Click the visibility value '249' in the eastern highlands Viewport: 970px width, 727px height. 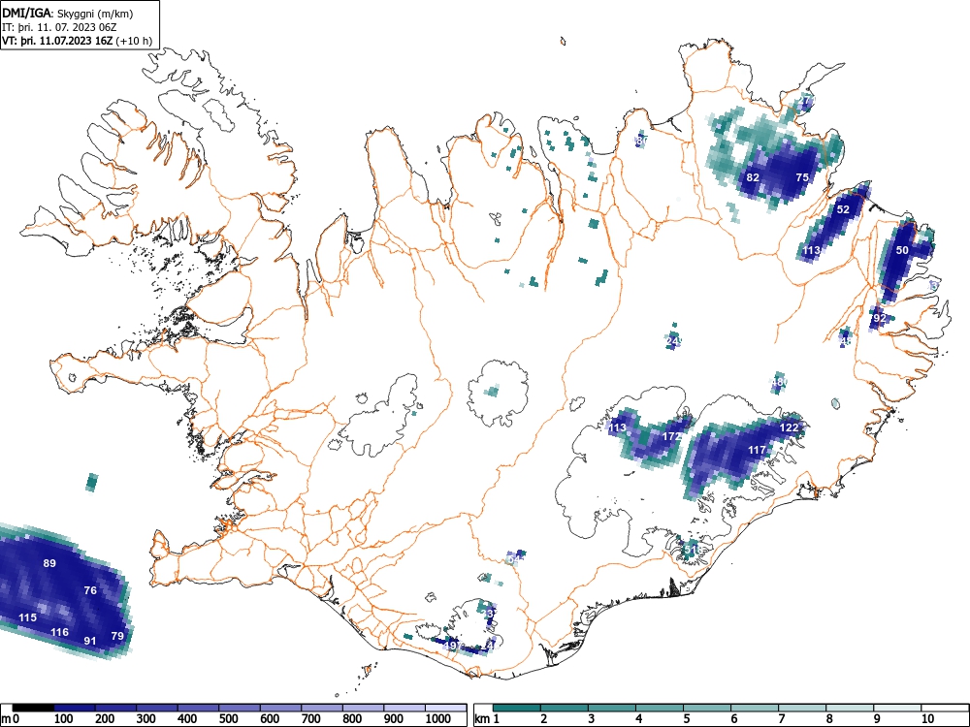(x=674, y=340)
